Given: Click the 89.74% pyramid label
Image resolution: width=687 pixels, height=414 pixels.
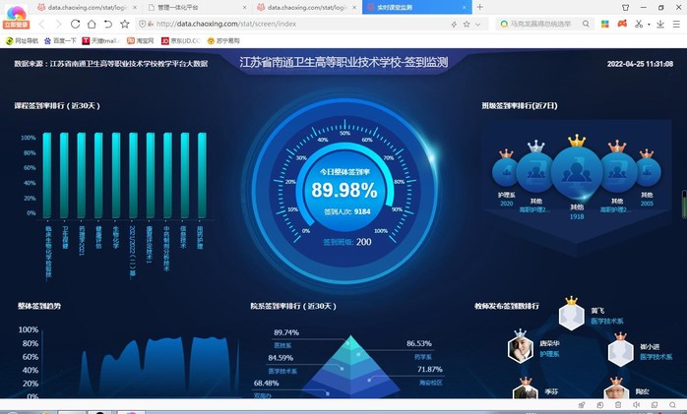Looking at the screenshot, I should (286, 332).
